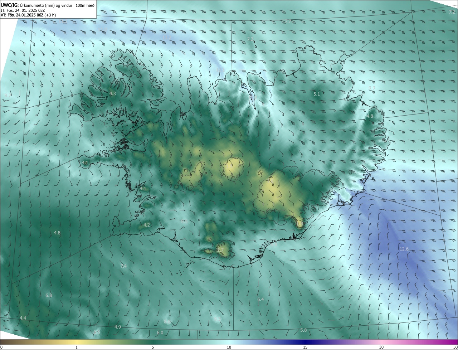Click the 6.0 value near the bottom edge
Image resolution: width=458 pixels, height=350 pixels.
coord(160,332)
